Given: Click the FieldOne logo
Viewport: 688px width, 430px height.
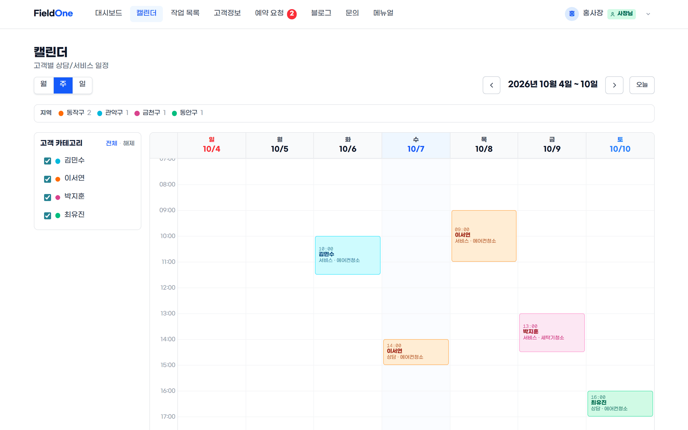Looking at the screenshot, I should [x=53, y=13].
